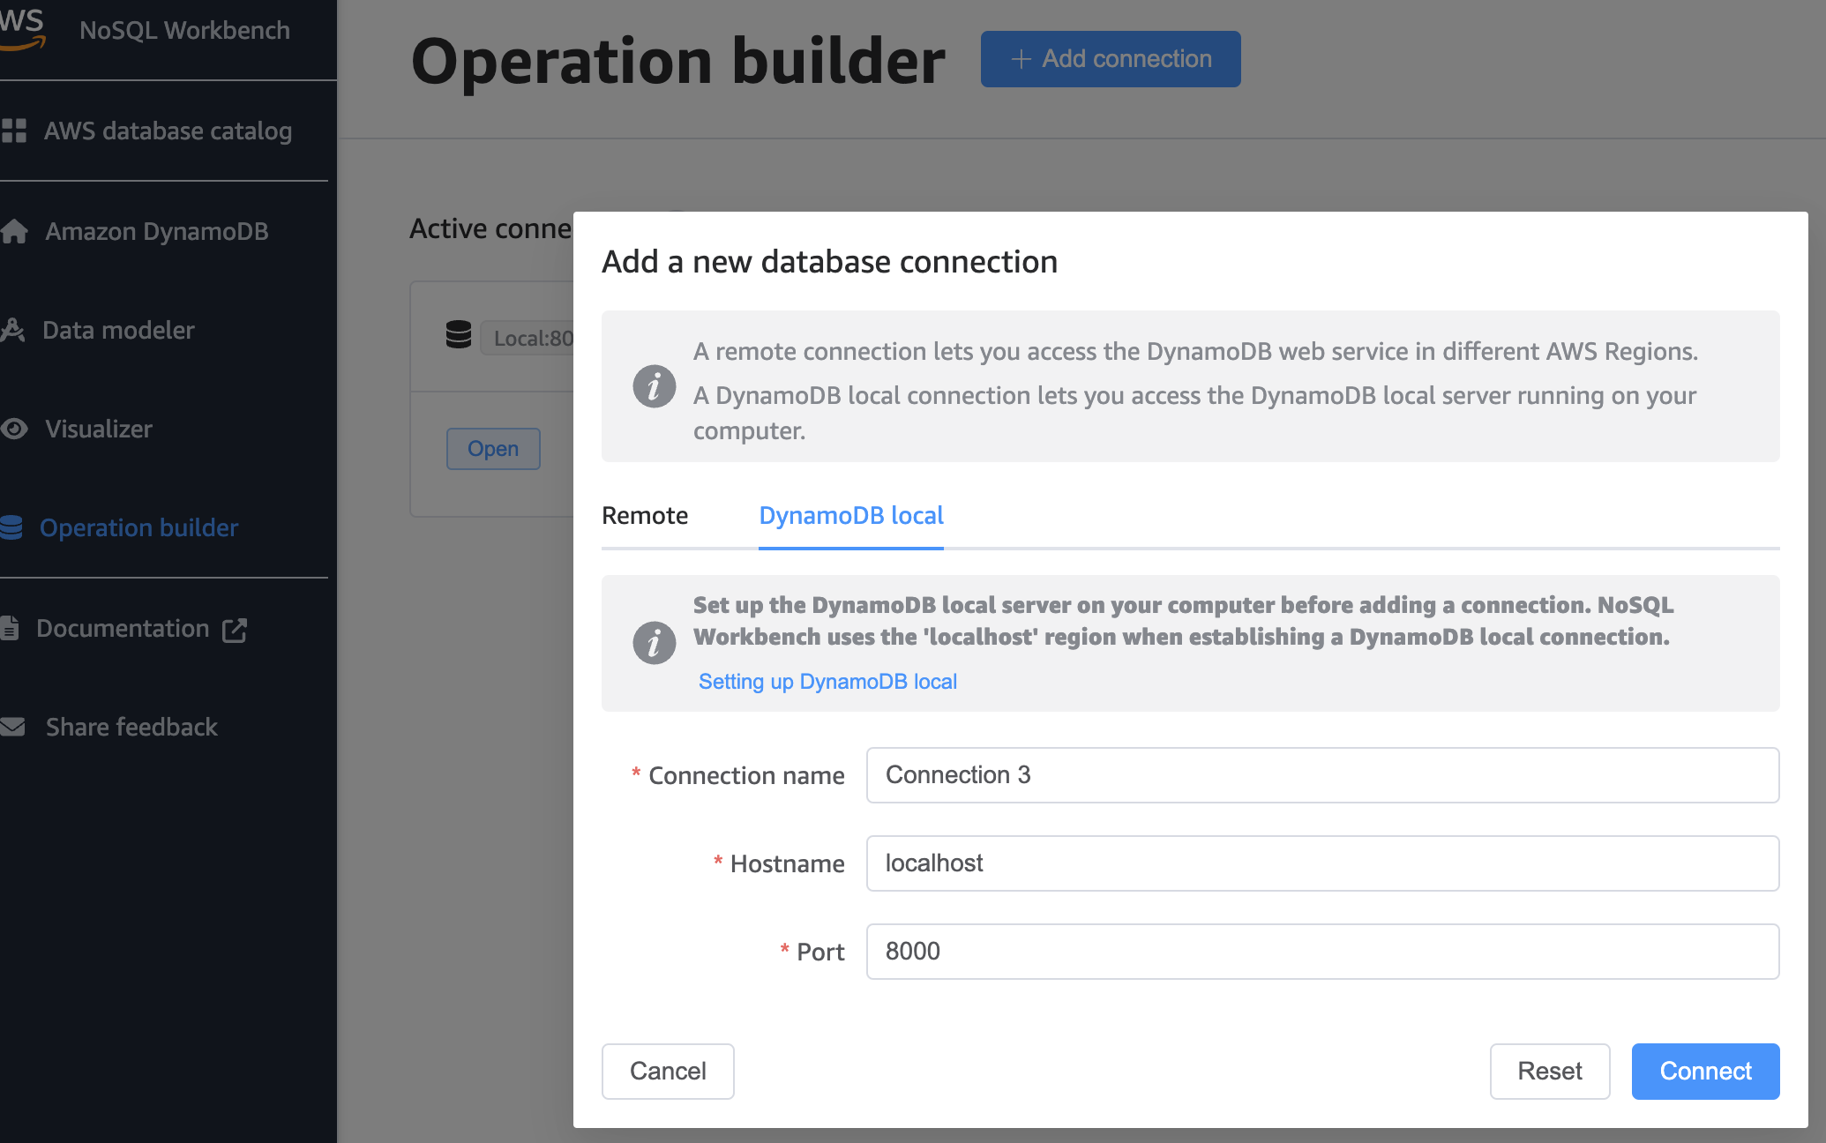
Task: Click the Data modeler icon
Action: point(12,330)
